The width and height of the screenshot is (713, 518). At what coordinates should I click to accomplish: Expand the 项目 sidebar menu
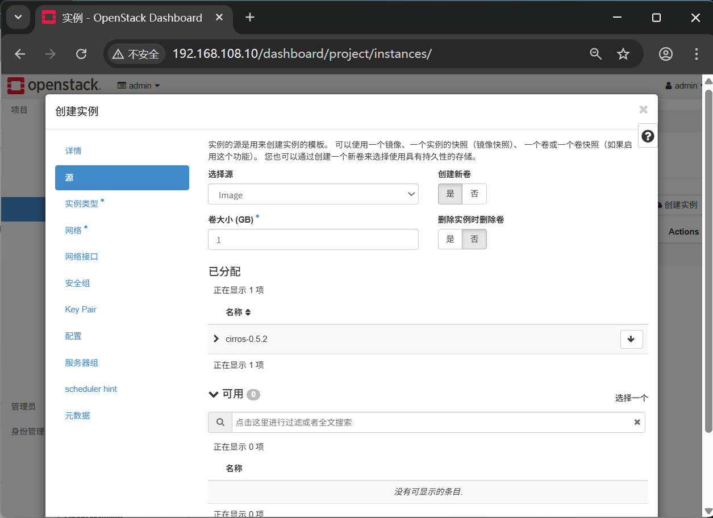point(19,110)
